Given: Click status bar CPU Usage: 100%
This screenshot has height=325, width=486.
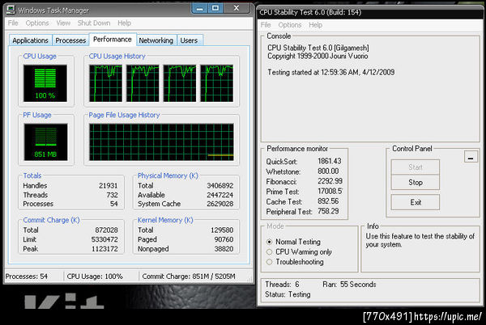Looking at the screenshot, I should (x=95, y=276).
